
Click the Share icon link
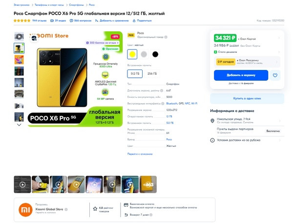coord(142,21)
